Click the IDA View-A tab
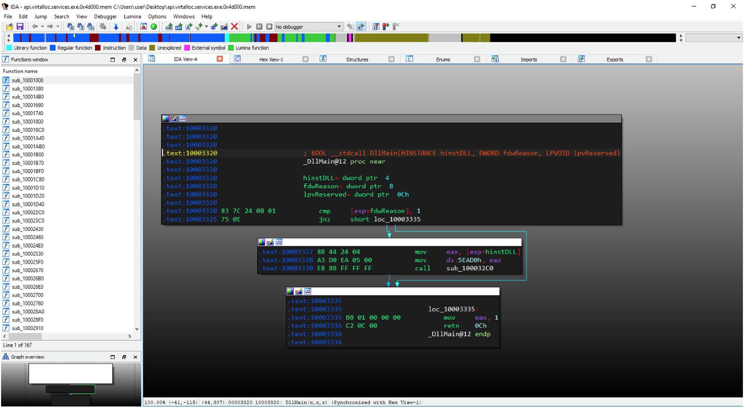This screenshot has width=744, height=407. 186,59
